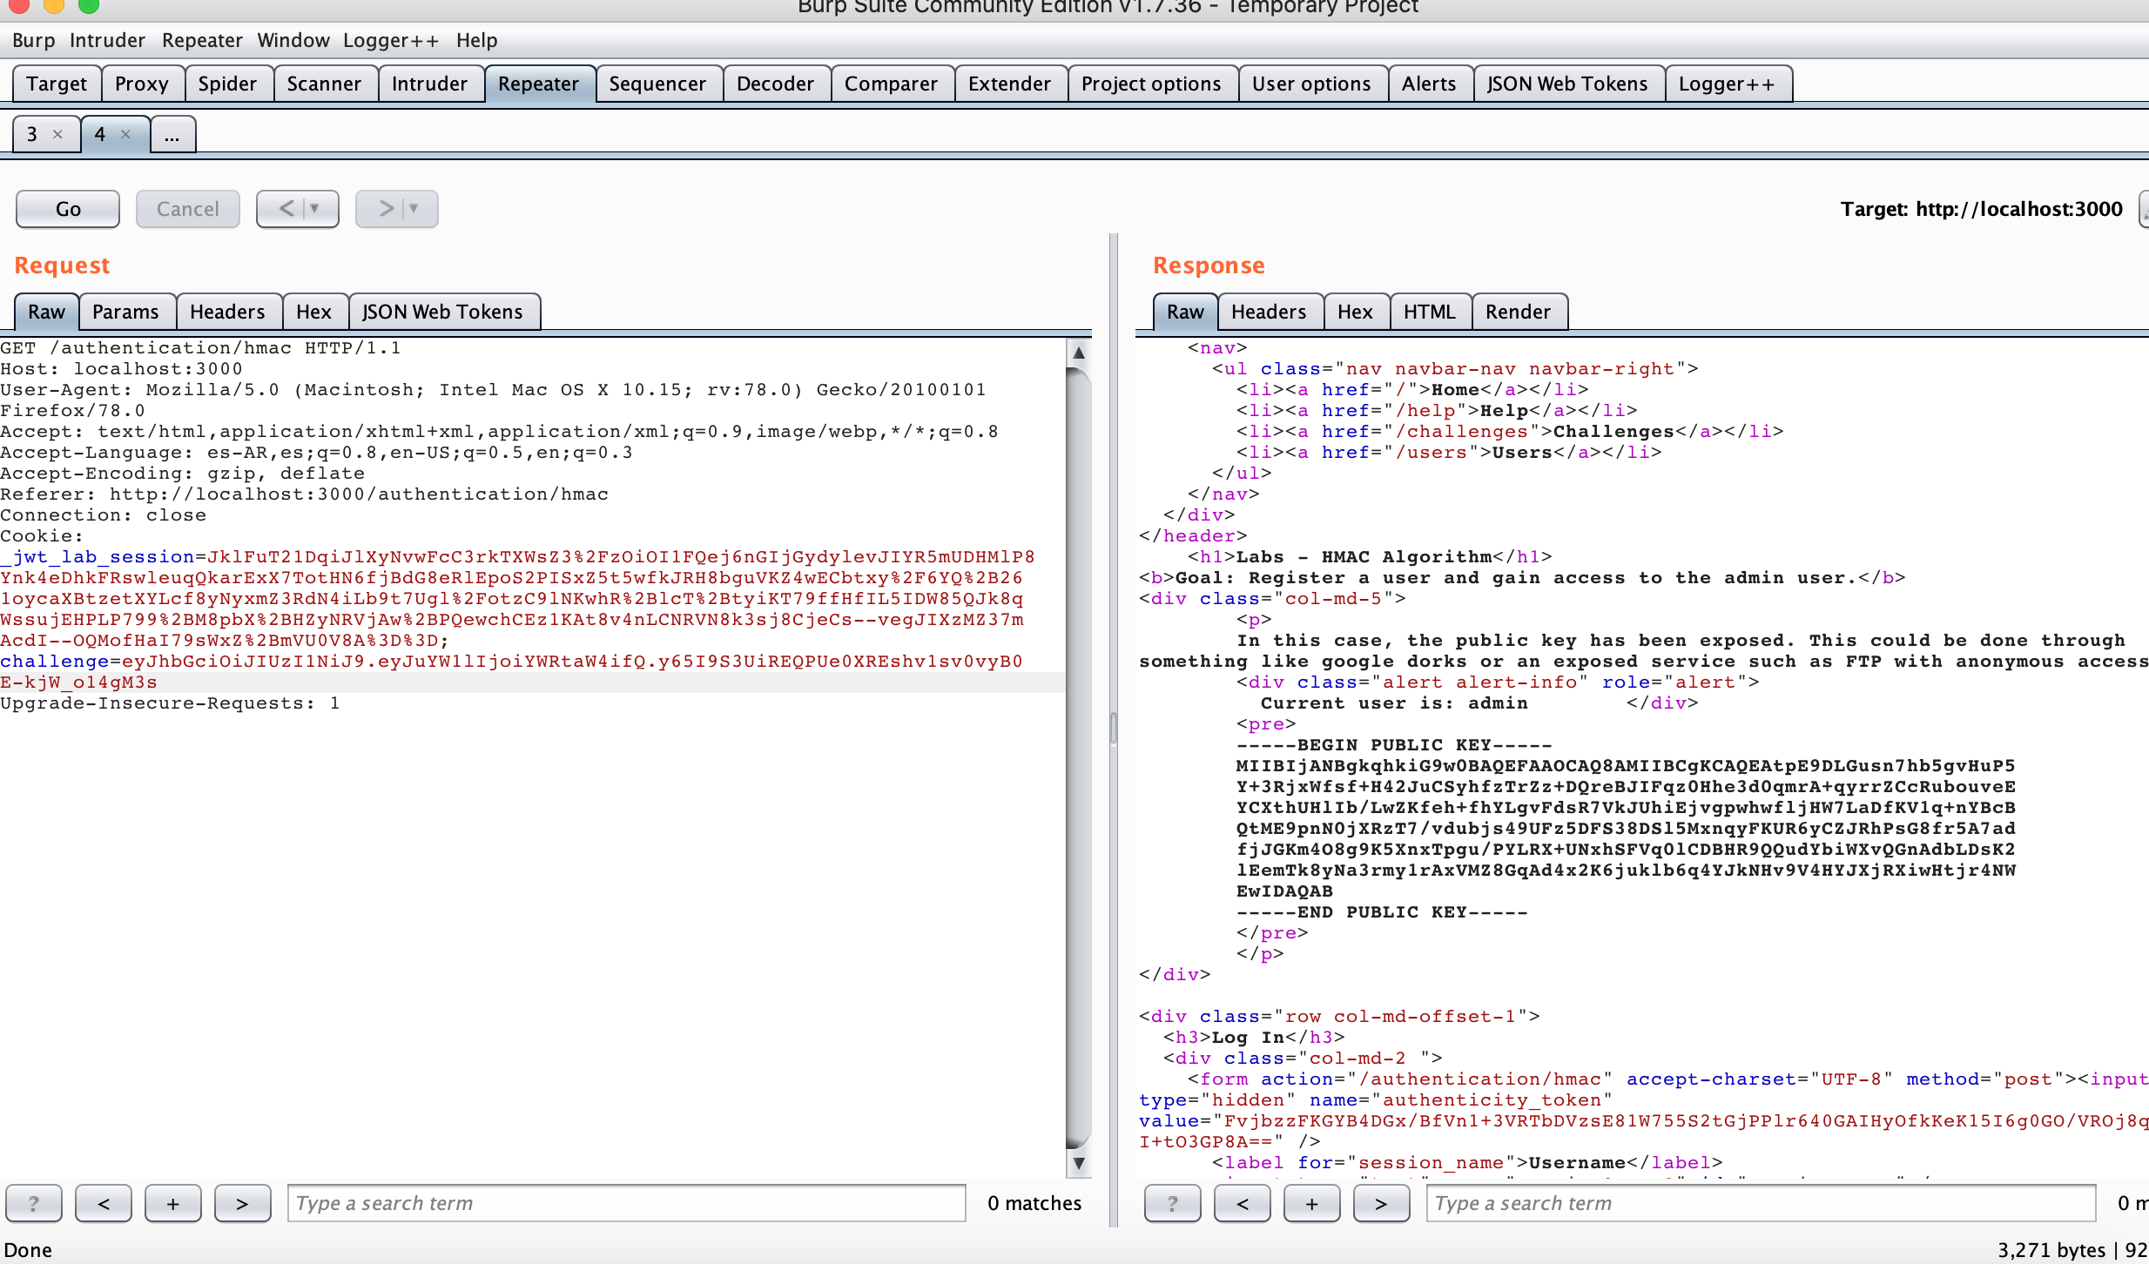Image resolution: width=2149 pixels, height=1264 pixels.
Task: Select the Request Raw tab
Action: tap(47, 312)
